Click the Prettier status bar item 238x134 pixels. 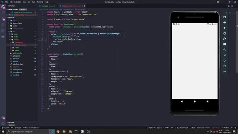225,128
